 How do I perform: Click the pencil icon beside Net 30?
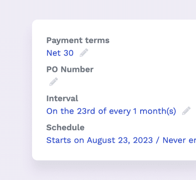coord(84,53)
